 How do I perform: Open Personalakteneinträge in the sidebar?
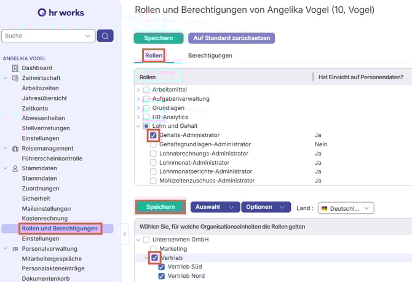click(53, 268)
